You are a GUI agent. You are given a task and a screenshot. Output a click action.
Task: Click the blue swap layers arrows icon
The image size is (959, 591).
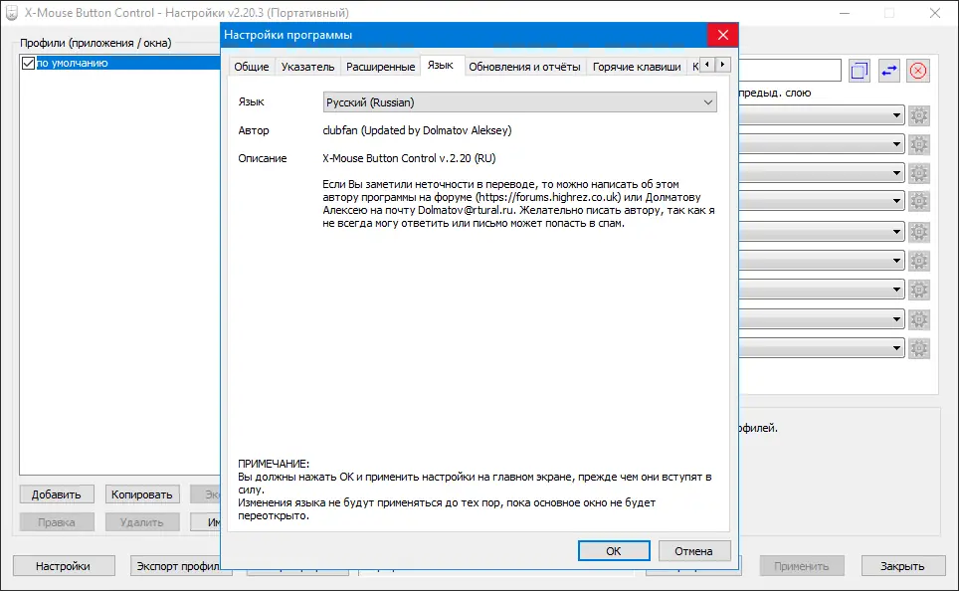pos(888,71)
